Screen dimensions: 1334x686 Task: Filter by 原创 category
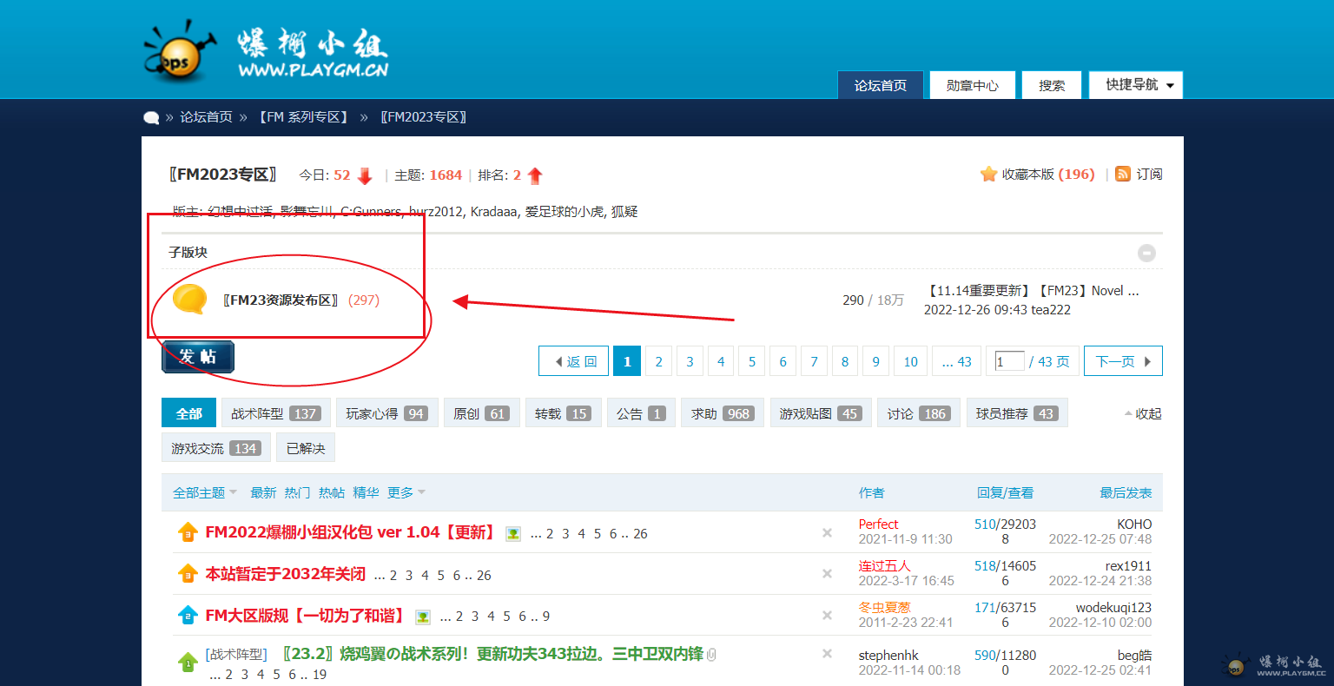click(x=482, y=413)
